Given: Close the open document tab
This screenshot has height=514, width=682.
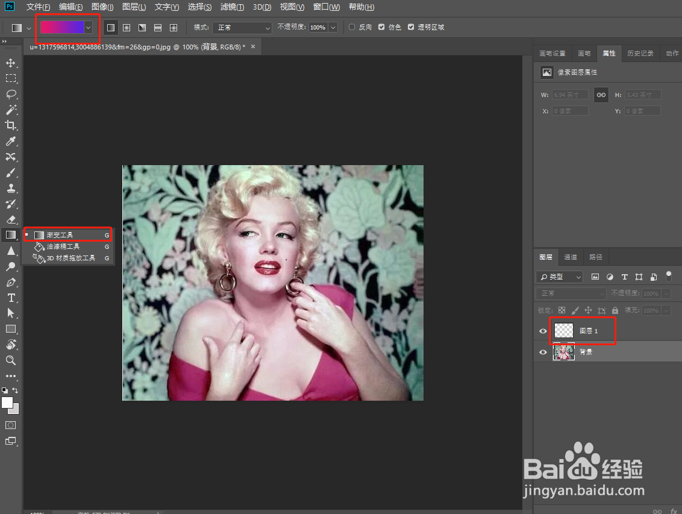Looking at the screenshot, I should (253, 46).
